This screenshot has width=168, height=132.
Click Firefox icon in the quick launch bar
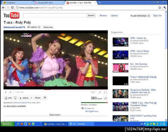coord(22,124)
